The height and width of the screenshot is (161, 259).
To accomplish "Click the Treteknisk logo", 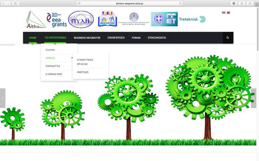I will pos(192,19).
